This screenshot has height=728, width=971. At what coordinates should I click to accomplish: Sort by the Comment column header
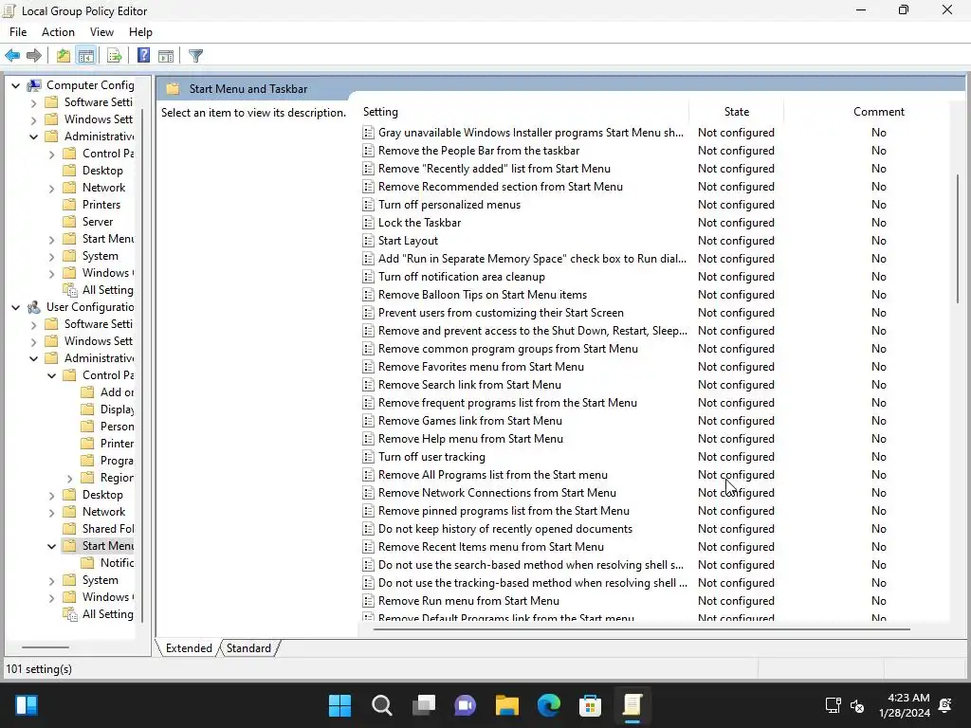[879, 112]
